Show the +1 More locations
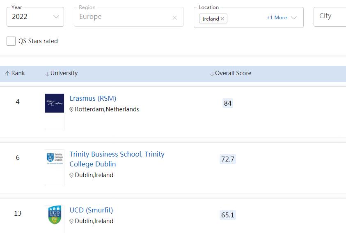 [277, 18]
